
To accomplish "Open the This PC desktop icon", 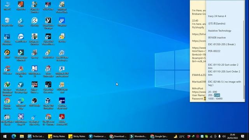I will [7, 6].
